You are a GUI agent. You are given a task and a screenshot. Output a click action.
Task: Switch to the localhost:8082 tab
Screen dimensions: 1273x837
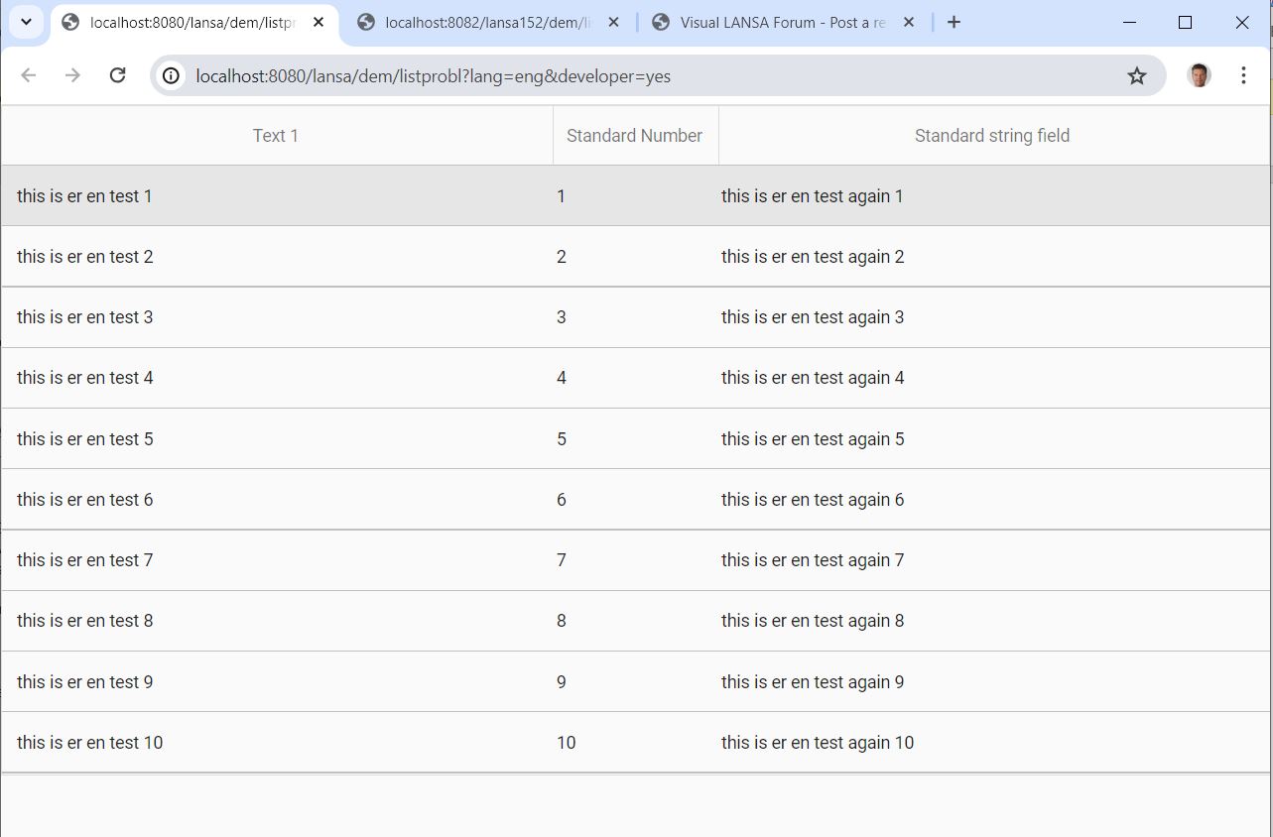[x=476, y=21]
